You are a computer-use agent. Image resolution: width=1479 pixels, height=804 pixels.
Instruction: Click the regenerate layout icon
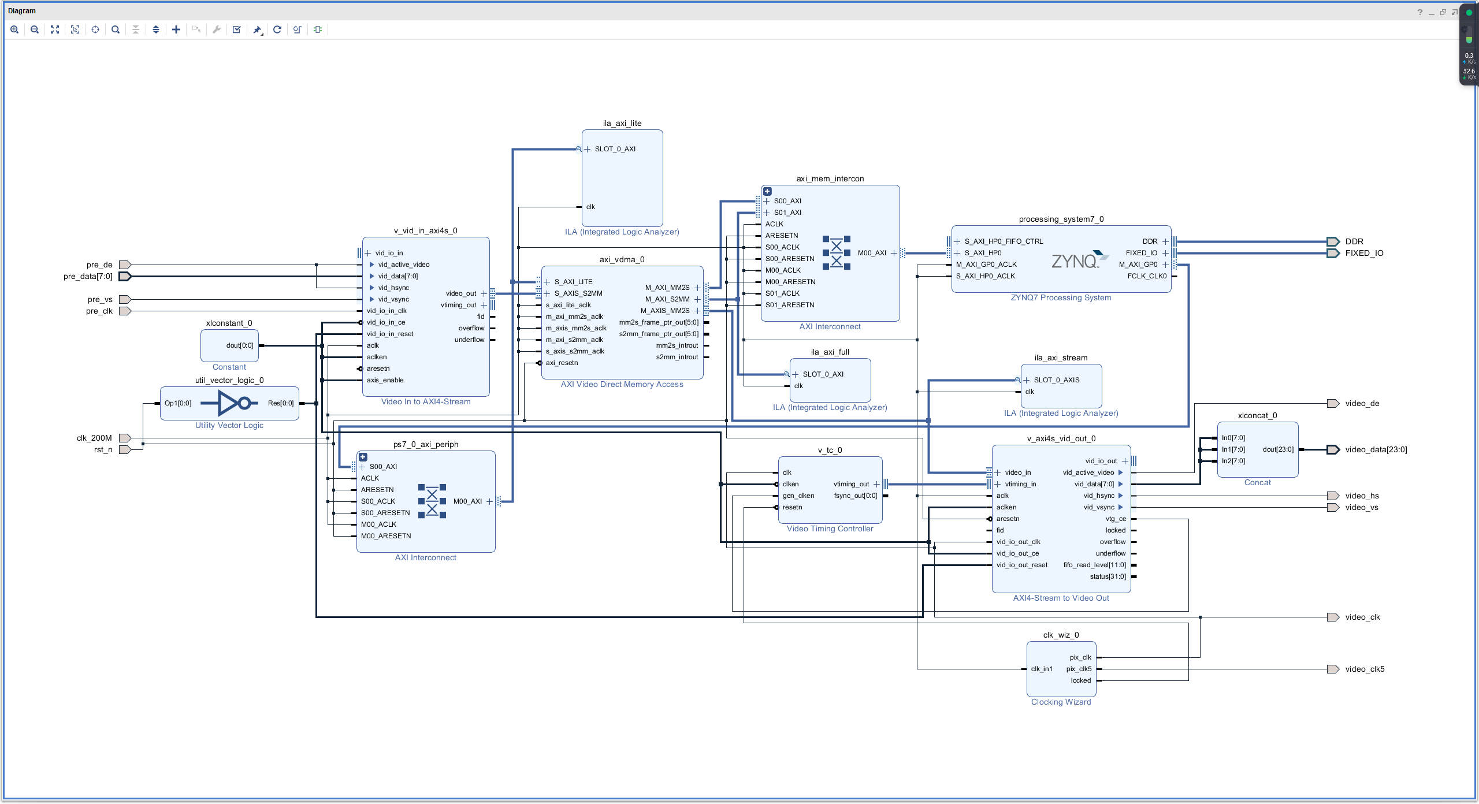(277, 29)
